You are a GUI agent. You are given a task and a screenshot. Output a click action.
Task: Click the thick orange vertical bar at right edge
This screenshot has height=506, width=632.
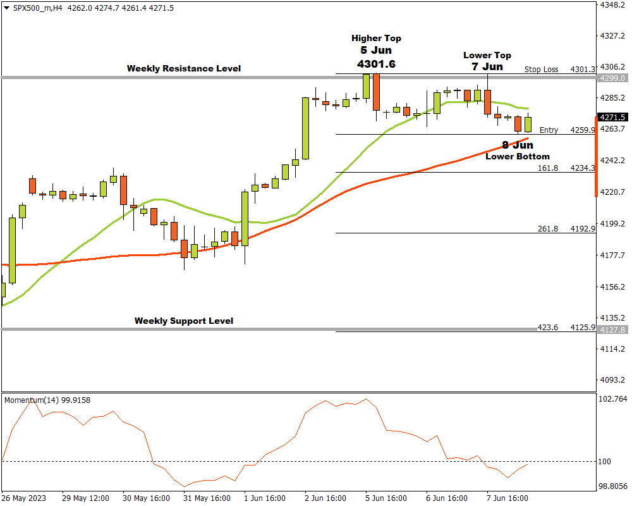pyautogui.click(x=596, y=156)
